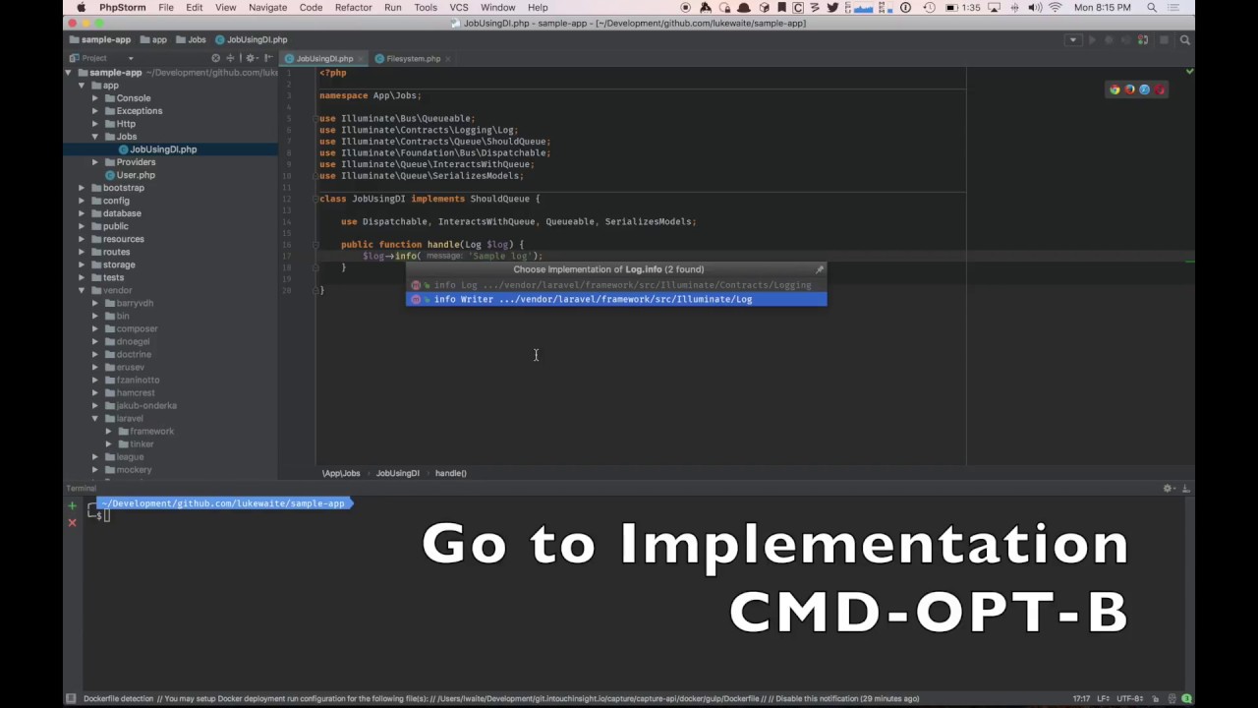Expand the Providers folder
The height and width of the screenshot is (708, 1258).
click(x=95, y=162)
